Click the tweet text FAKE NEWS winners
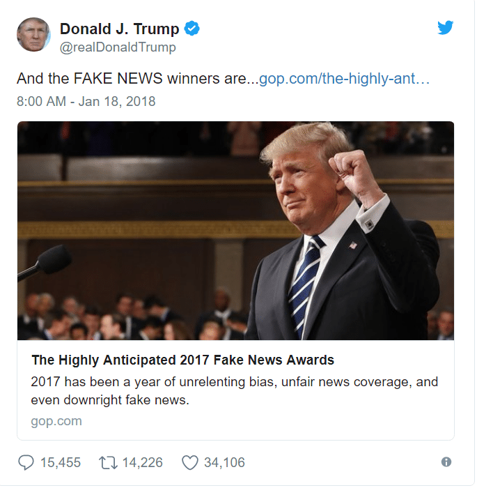477x488 pixels. tap(138, 79)
